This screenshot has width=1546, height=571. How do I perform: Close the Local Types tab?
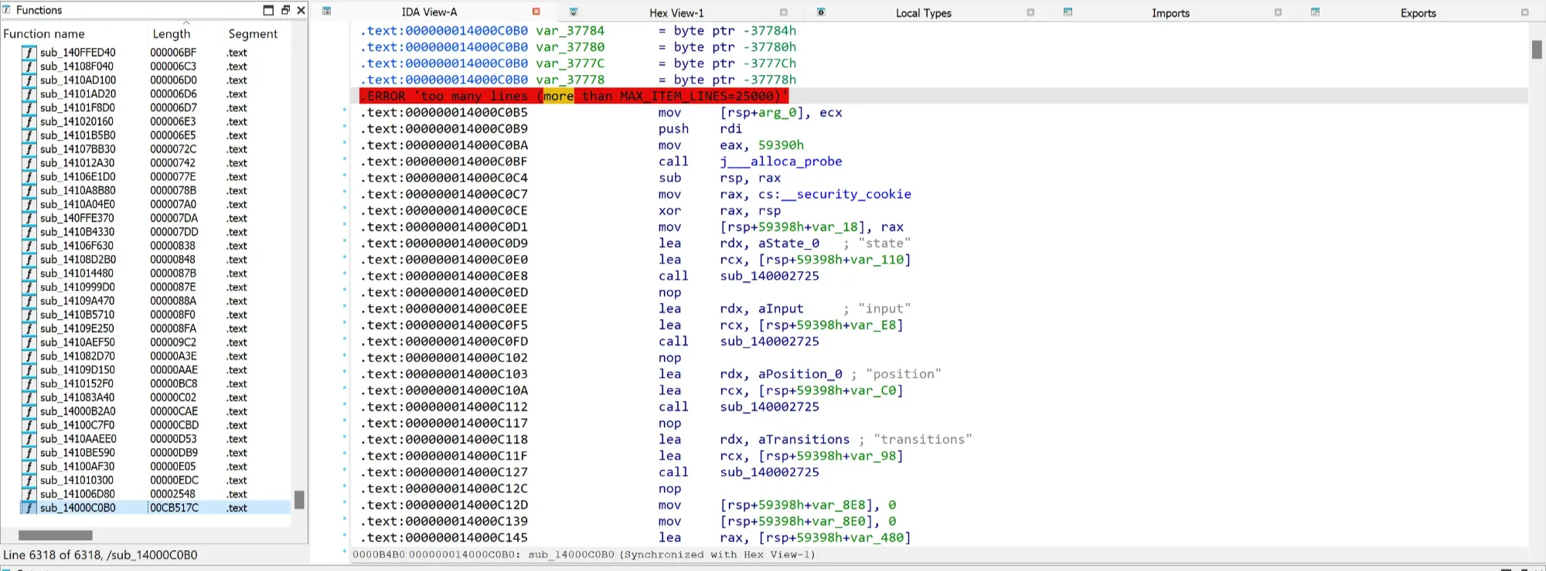click(x=1030, y=12)
